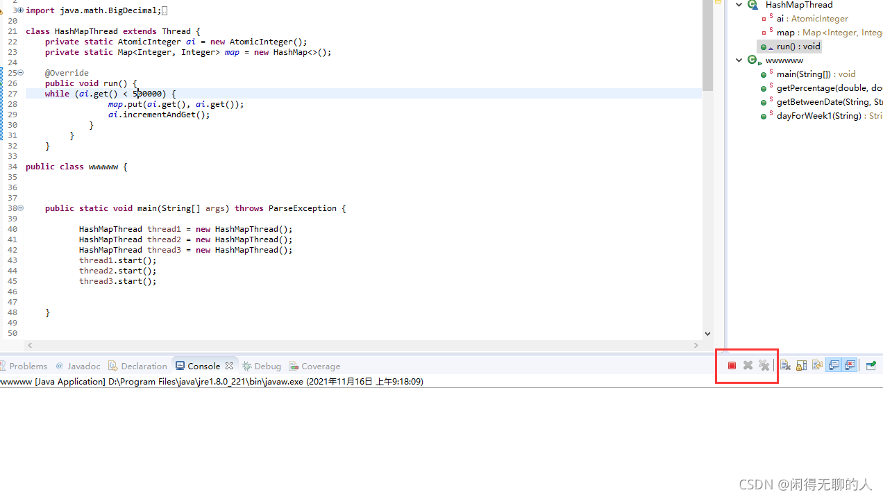Click horizontal scrollbar left arrow
The height and width of the screenshot is (497, 883).
(29, 345)
